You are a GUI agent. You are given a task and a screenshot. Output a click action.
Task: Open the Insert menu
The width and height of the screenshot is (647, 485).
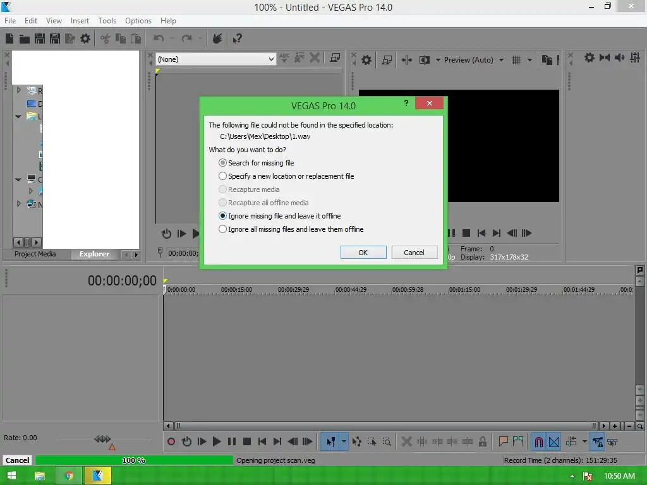[x=80, y=21]
